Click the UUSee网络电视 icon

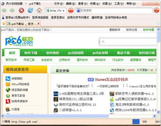tap(8, 84)
